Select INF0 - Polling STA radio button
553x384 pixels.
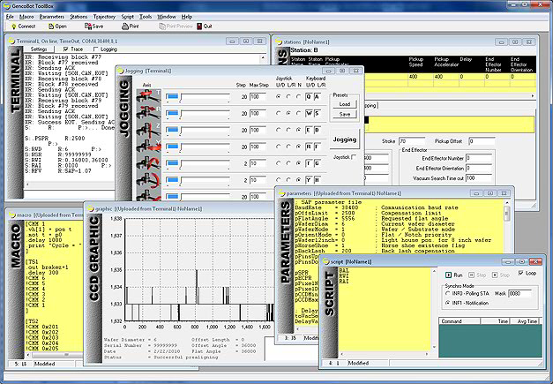447,293
